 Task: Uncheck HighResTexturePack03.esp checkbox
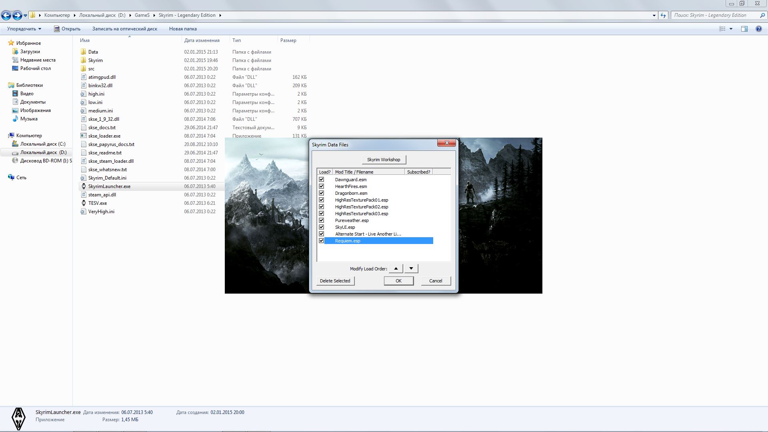point(321,213)
